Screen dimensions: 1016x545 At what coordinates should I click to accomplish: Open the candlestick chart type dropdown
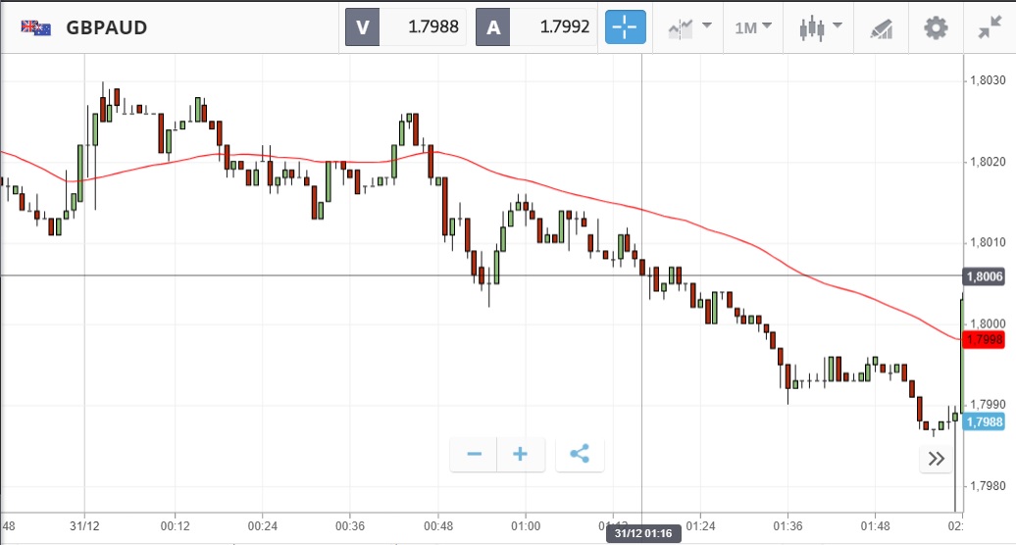(818, 27)
